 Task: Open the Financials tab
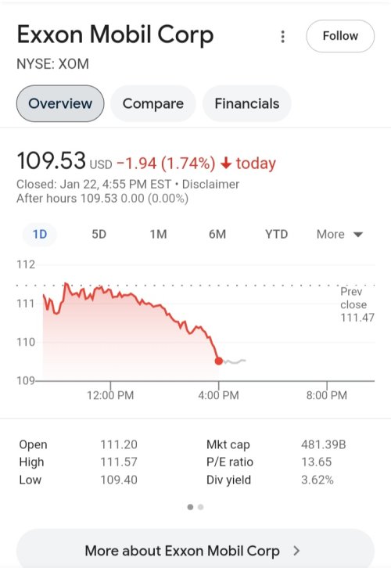247,103
